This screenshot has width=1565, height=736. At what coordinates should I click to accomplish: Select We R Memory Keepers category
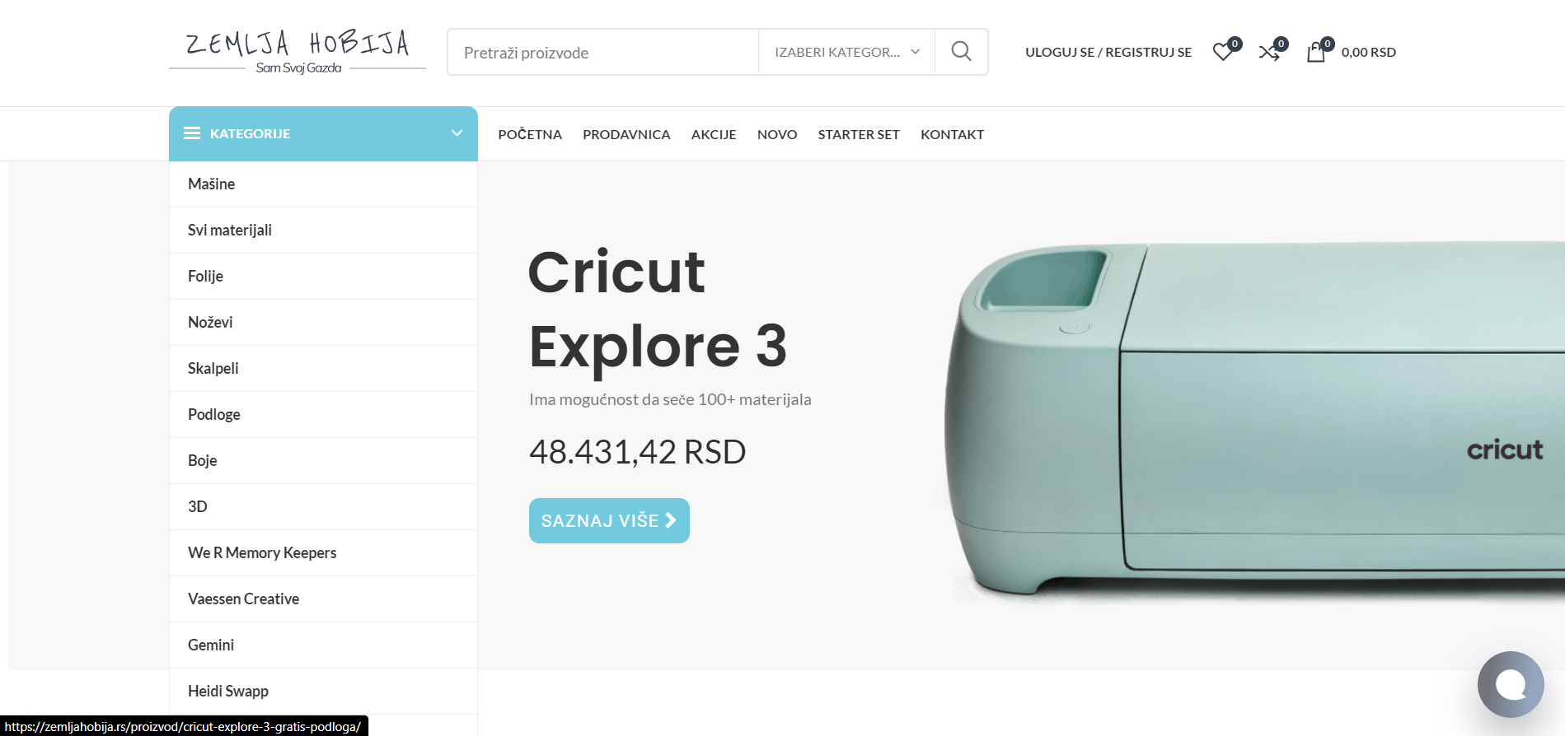click(323, 552)
